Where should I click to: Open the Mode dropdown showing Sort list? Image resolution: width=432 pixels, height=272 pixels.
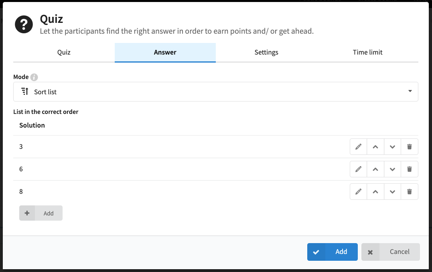pyautogui.click(x=216, y=92)
